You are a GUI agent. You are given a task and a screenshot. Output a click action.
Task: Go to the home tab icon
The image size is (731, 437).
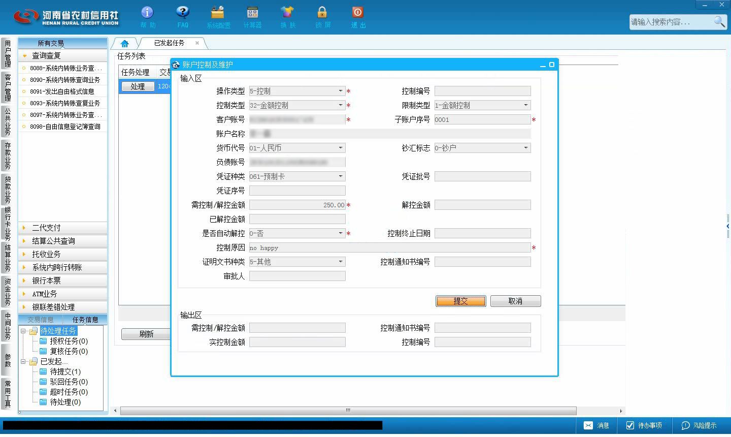pos(125,44)
